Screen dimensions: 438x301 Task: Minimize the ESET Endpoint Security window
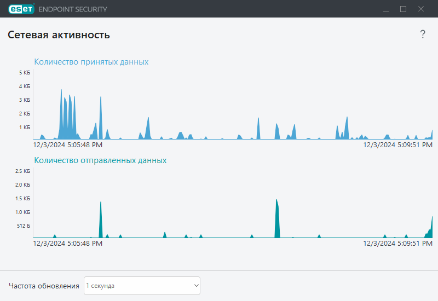(385, 9)
